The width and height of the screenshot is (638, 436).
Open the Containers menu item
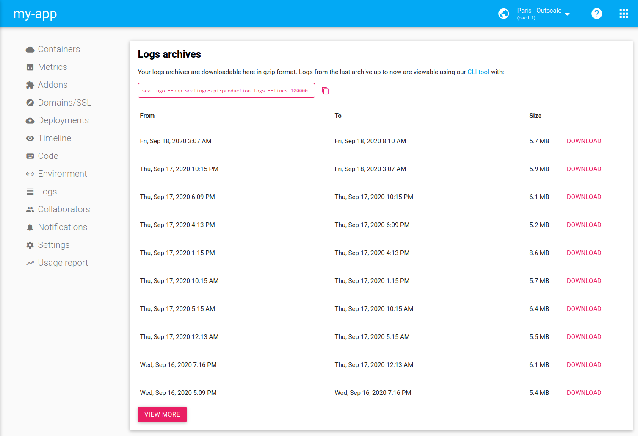59,49
